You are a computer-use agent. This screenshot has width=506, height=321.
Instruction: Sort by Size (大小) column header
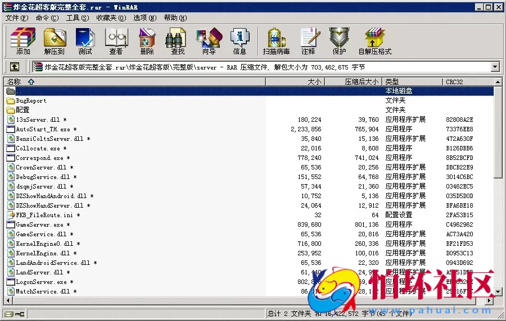click(295, 82)
